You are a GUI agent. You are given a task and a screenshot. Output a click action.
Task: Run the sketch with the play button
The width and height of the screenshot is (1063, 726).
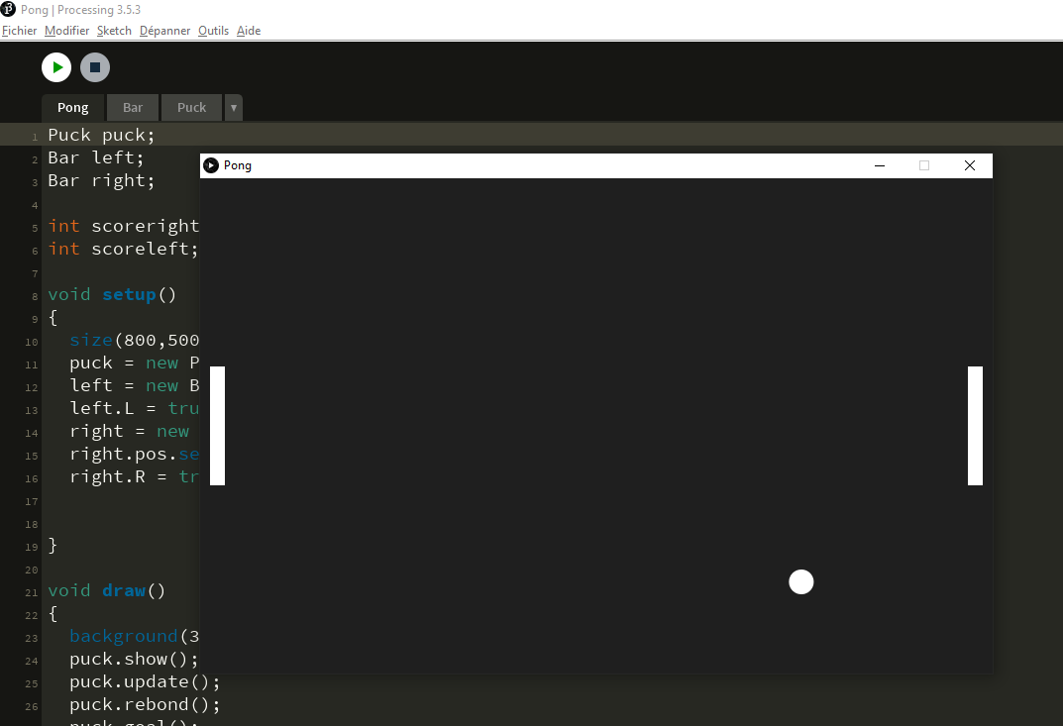point(56,67)
